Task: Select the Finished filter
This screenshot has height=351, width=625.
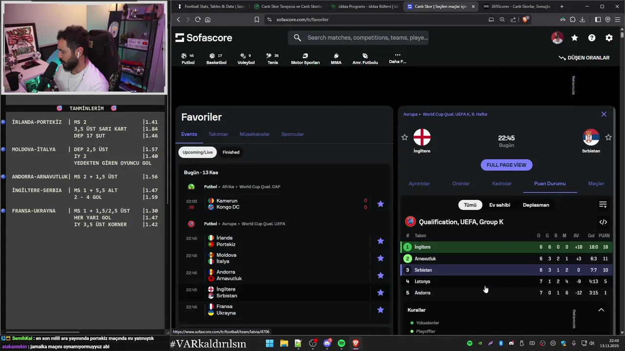Action: pyautogui.click(x=231, y=152)
